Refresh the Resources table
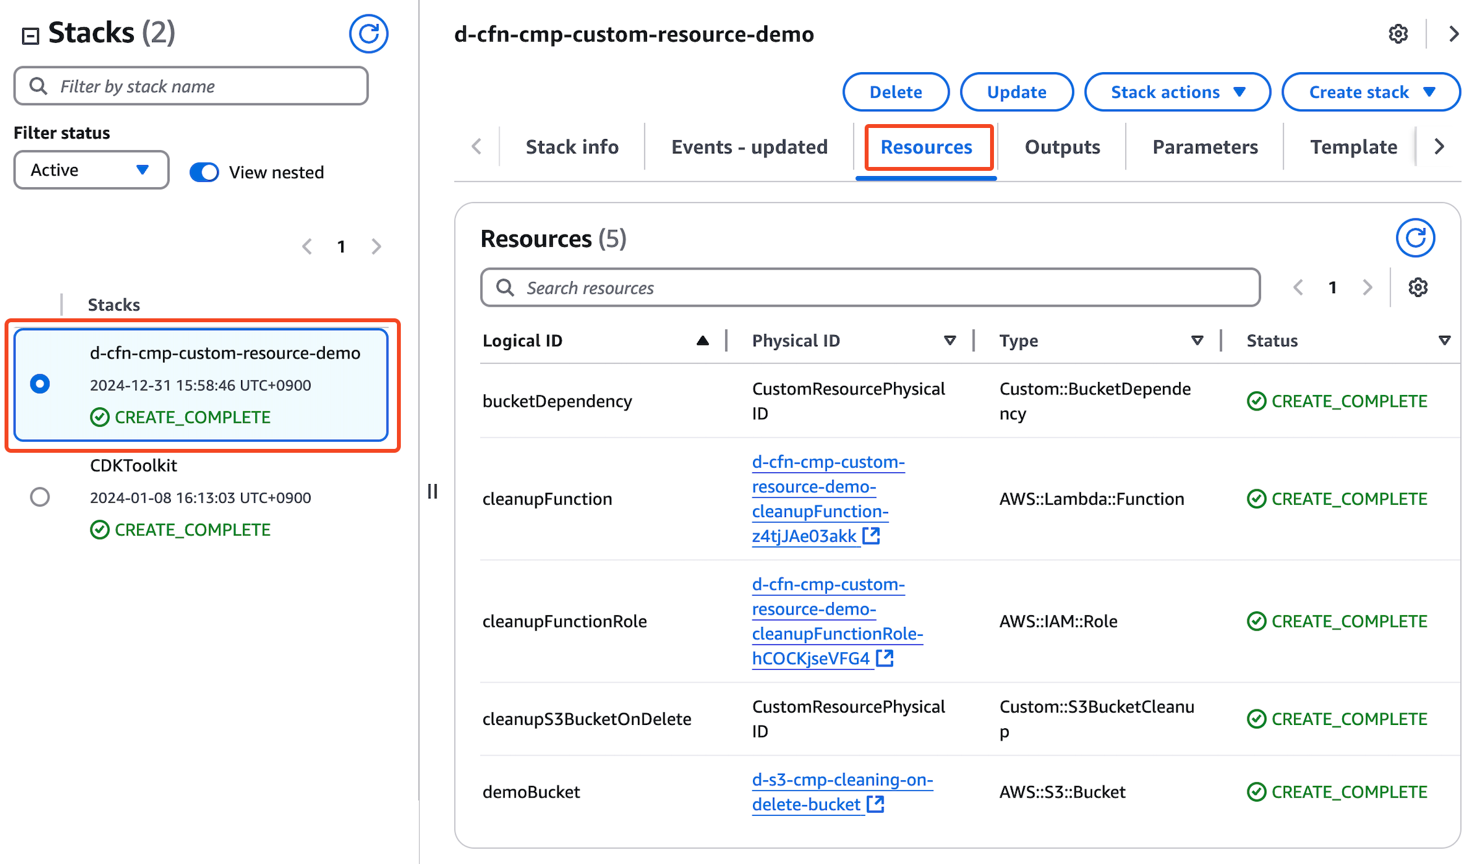Viewport: 1476px width, 864px height. click(x=1415, y=238)
